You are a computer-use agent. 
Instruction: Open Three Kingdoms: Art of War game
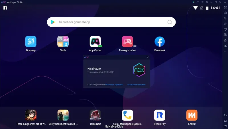point(31,115)
